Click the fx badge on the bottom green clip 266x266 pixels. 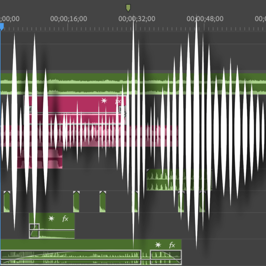coord(172,245)
